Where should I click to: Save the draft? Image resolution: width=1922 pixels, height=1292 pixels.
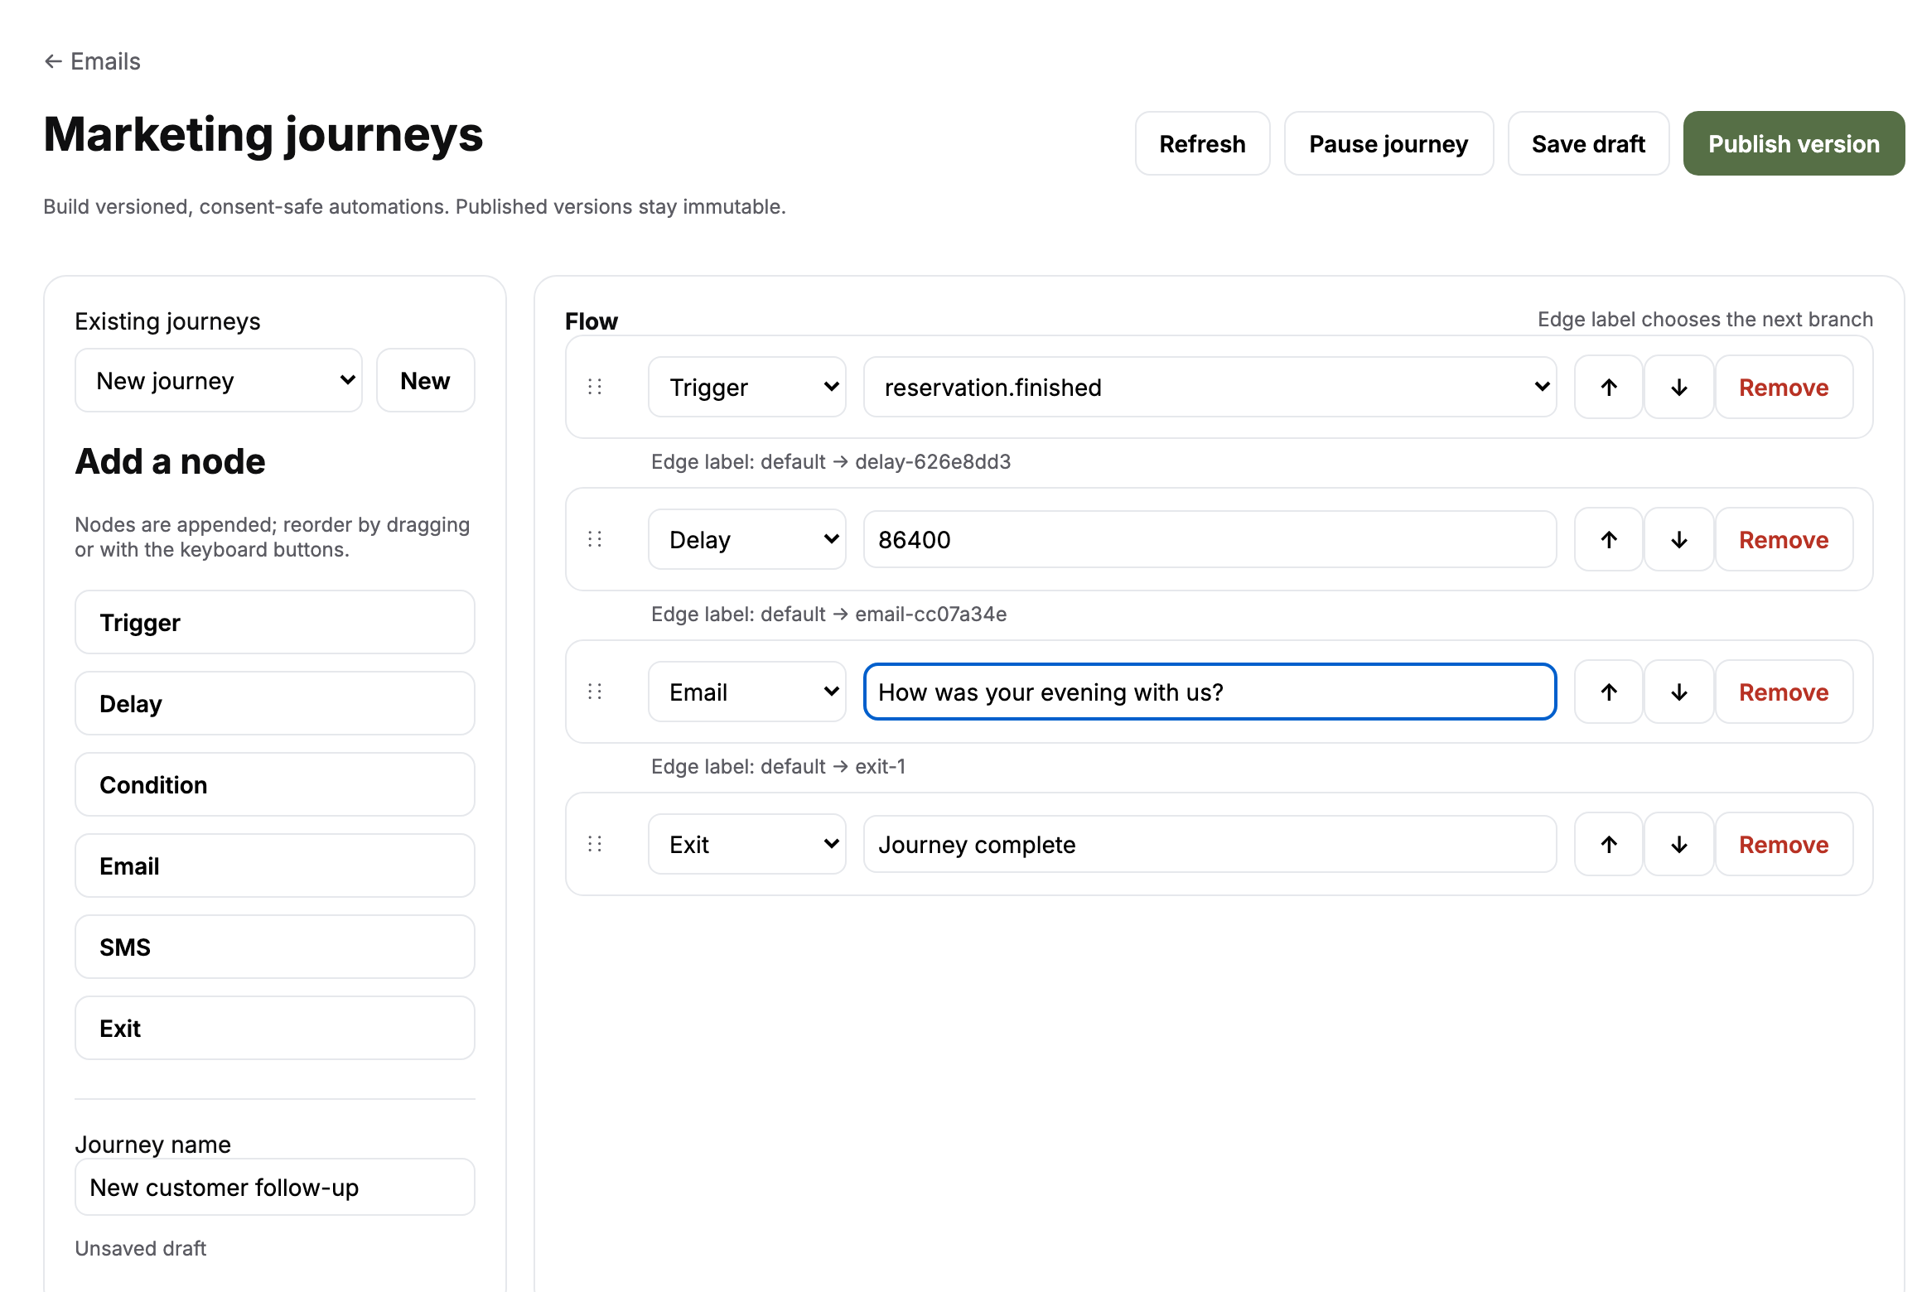click(1588, 143)
